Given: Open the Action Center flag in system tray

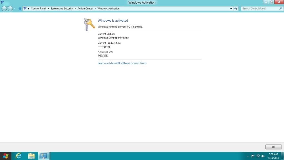Looking at the screenshot, I should [x=253, y=156].
